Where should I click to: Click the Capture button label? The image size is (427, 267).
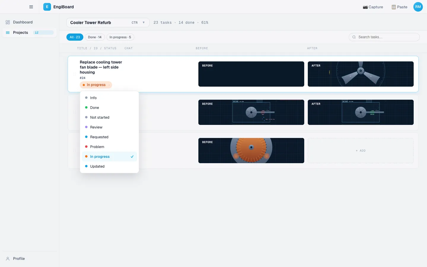coord(376,7)
